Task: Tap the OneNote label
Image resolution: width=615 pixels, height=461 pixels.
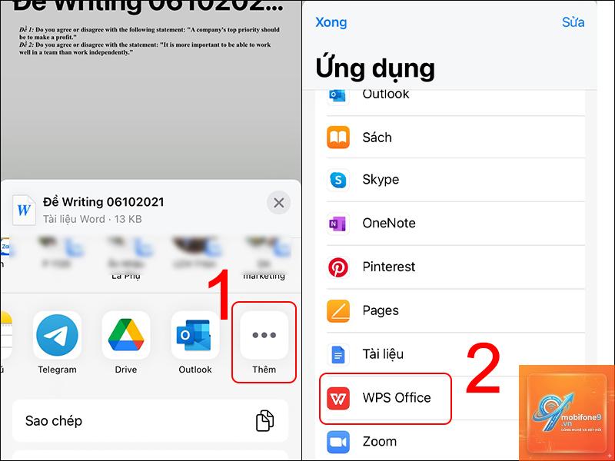Action: 389,223
